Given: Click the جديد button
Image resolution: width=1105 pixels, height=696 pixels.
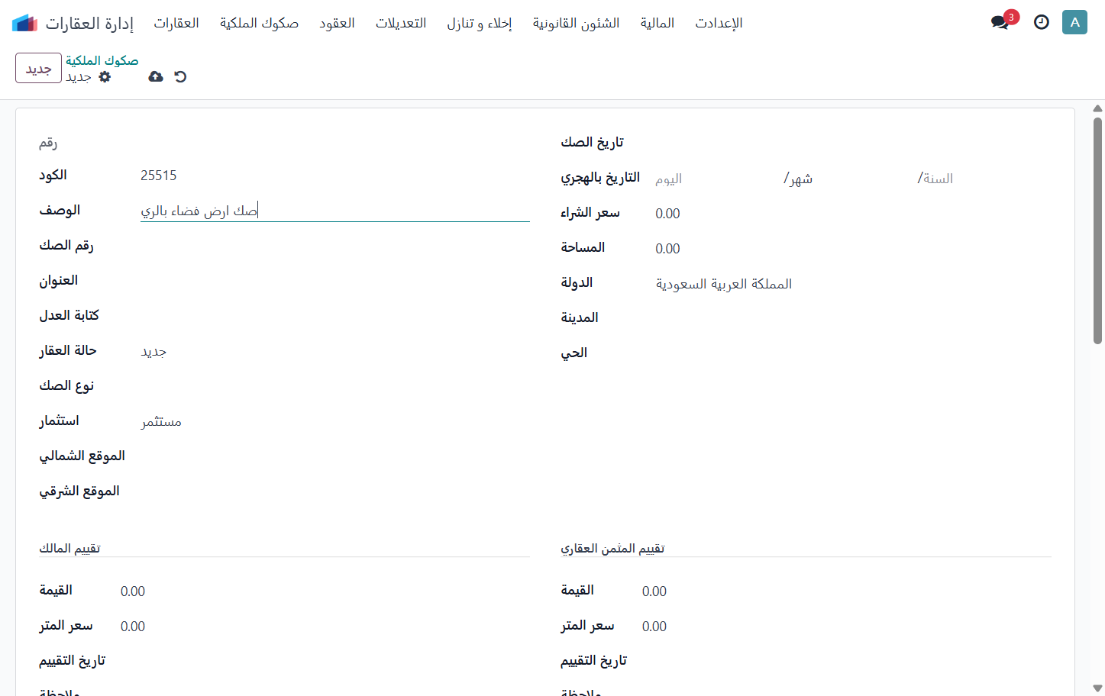Looking at the screenshot, I should coord(38,68).
